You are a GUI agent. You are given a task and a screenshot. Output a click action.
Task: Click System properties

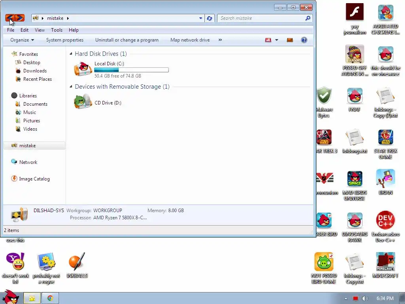(65, 40)
